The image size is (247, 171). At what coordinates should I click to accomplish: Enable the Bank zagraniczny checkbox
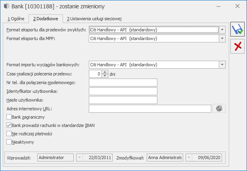pos(10,117)
